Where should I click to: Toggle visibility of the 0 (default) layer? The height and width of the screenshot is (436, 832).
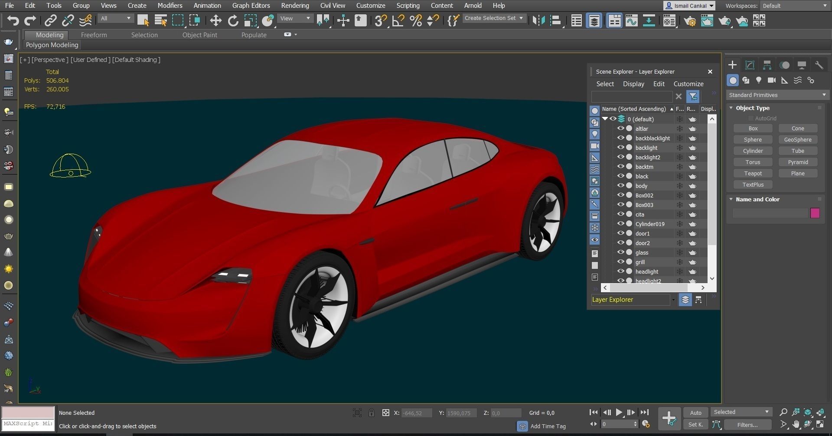click(613, 119)
